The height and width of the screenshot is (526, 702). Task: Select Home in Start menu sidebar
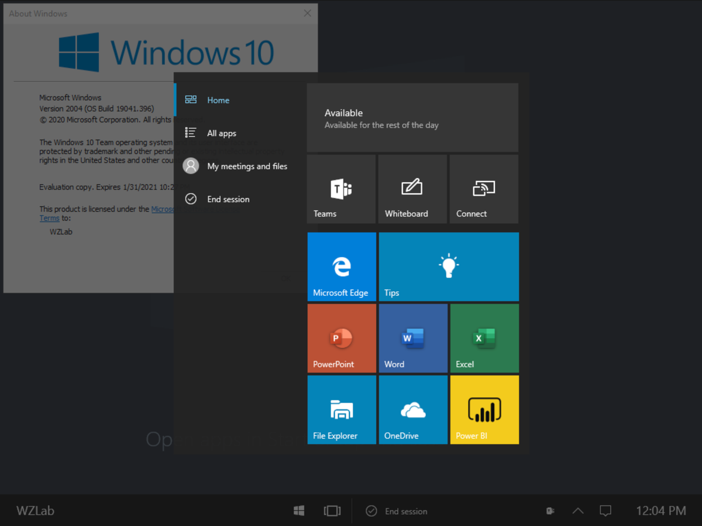click(240, 100)
